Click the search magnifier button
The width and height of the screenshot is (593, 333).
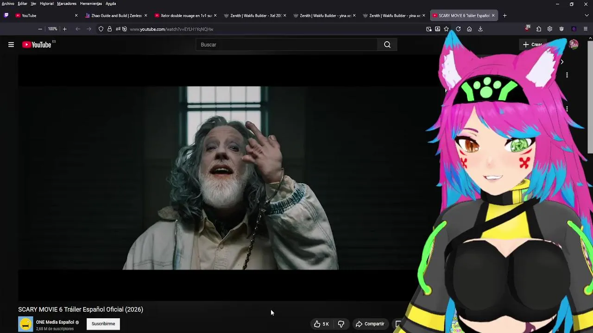click(x=387, y=45)
